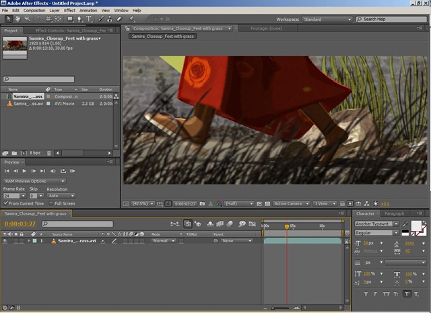Open the Workspace Standard dropdown
431x313 pixels.
327,20
